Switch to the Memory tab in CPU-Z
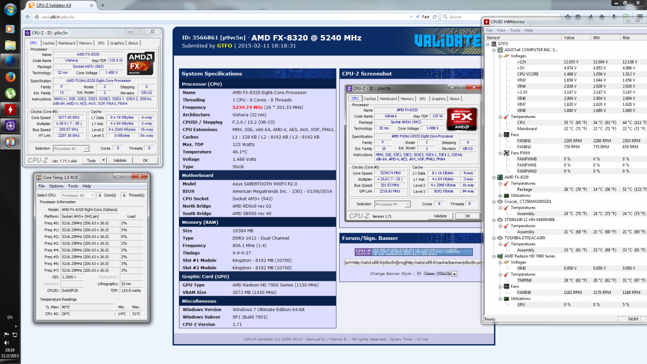This screenshot has height=364, width=647. click(86, 43)
